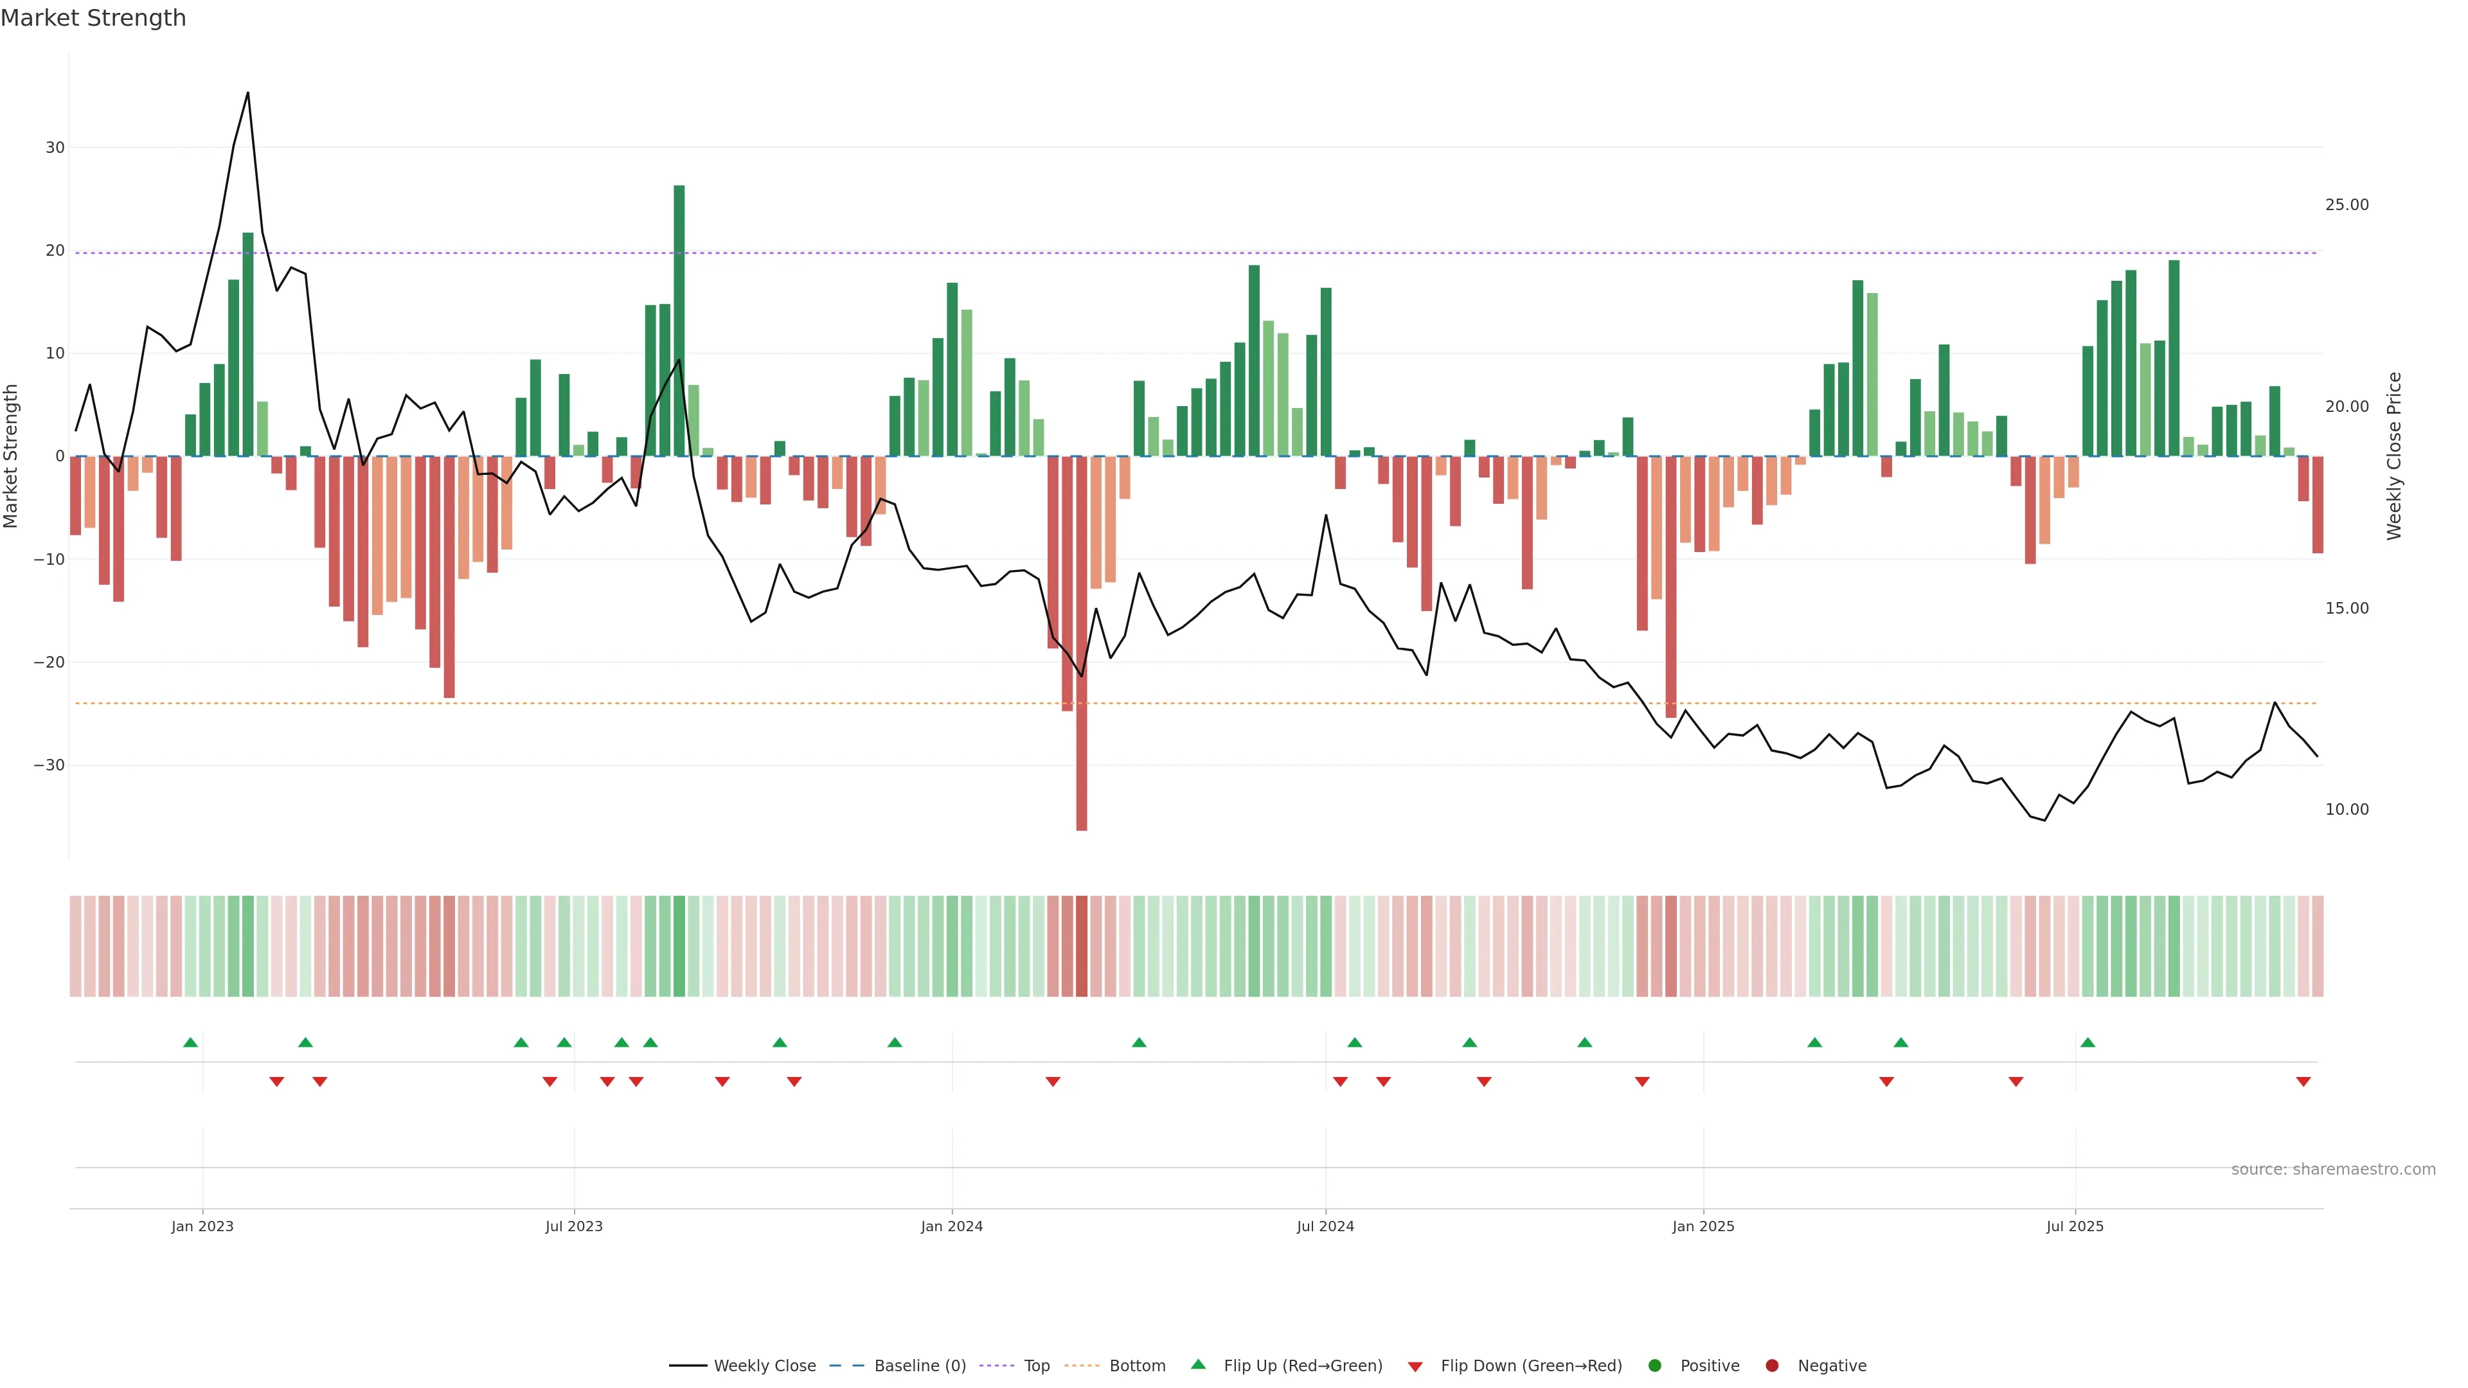Screen dimensions: 2468x1388
Task: Click the first green flip-up triangle near Jan 2023
Action: (x=191, y=1042)
